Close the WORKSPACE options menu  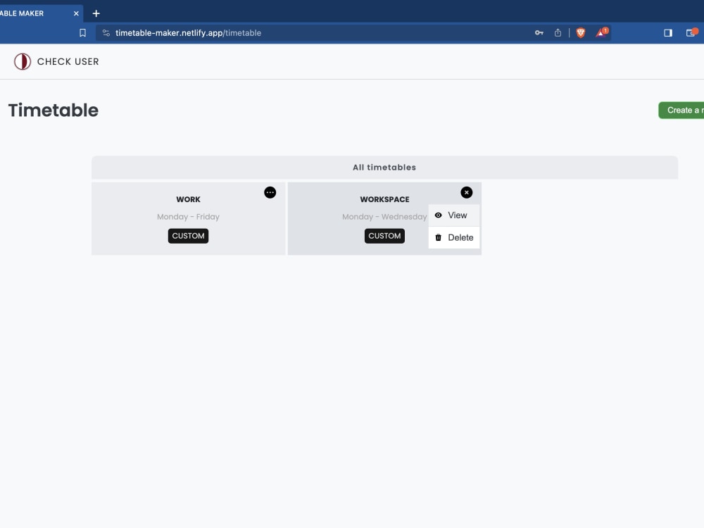(x=467, y=193)
